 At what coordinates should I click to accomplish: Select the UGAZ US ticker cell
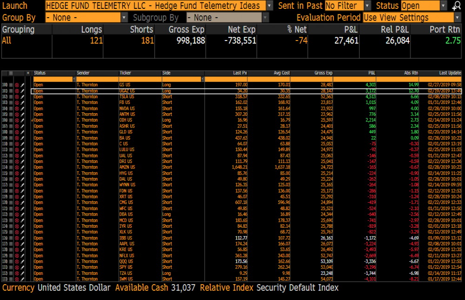[127, 91]
